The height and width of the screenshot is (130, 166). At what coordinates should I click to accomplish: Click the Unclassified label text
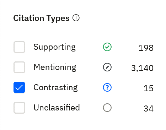[x=57, y=108]
